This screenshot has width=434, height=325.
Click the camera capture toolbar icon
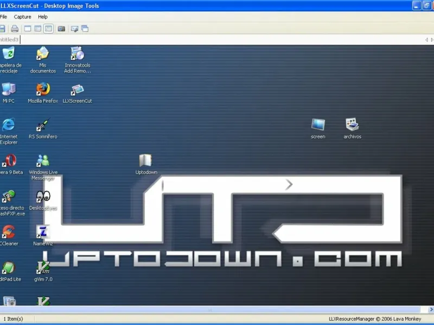[61, 29]
